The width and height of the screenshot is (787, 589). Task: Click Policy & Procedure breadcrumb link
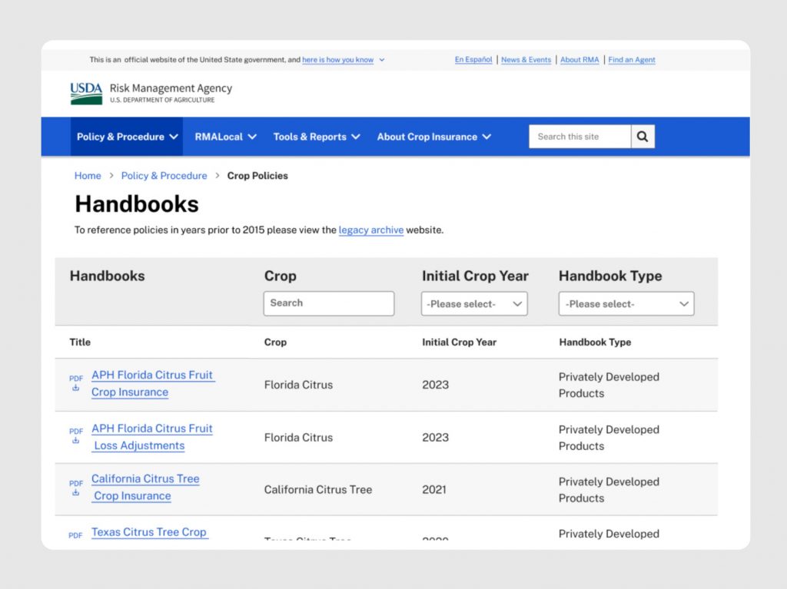click(x=164, y=176)
